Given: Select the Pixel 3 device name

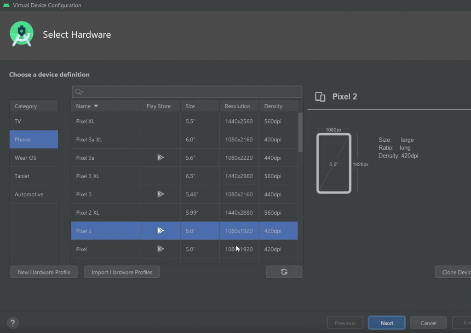Looking at the screenshot, I should tap(84, 194).
